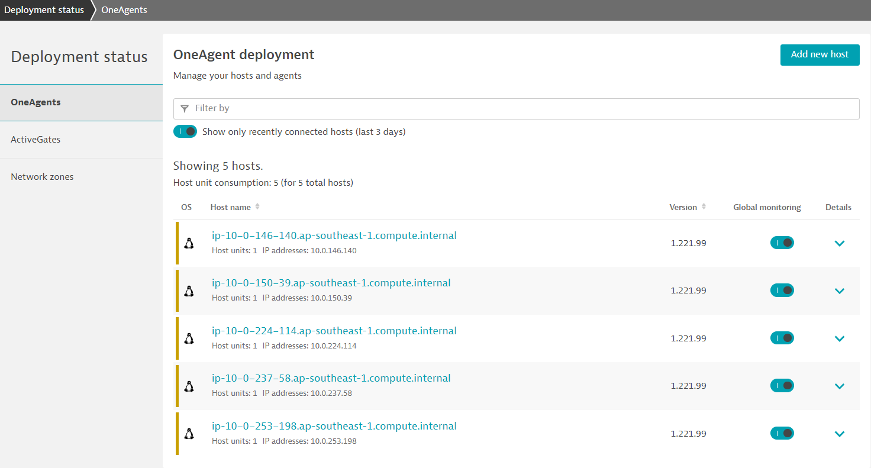Click the Filter by input field
This screenshot has height=468, width=871.
click(517, 109)
